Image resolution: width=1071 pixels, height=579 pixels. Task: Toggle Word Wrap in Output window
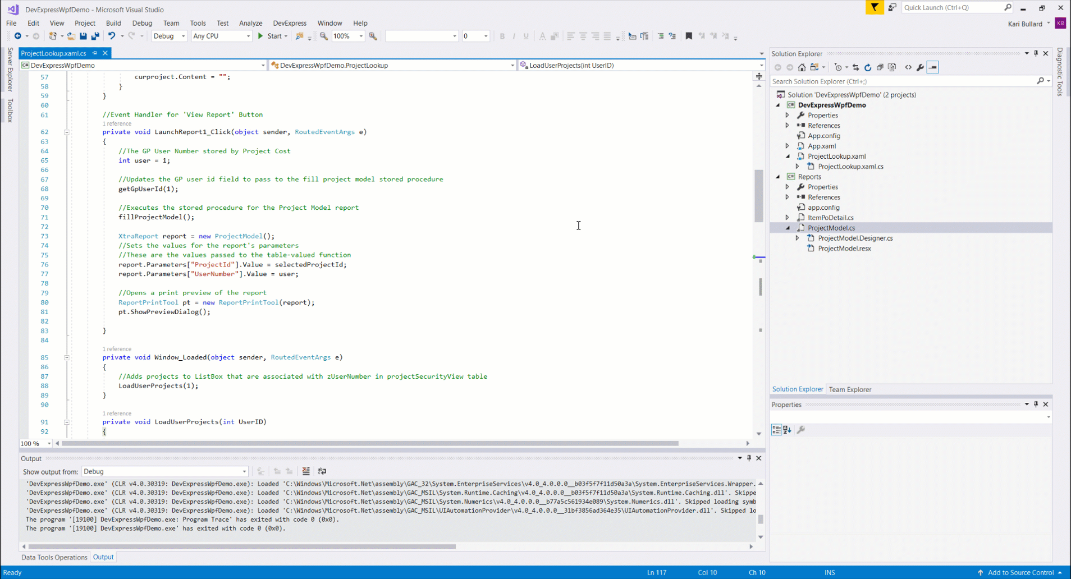(x=322, y=471)
